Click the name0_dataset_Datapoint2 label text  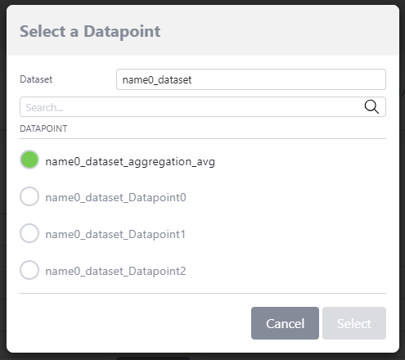click(x=115, y=271)
